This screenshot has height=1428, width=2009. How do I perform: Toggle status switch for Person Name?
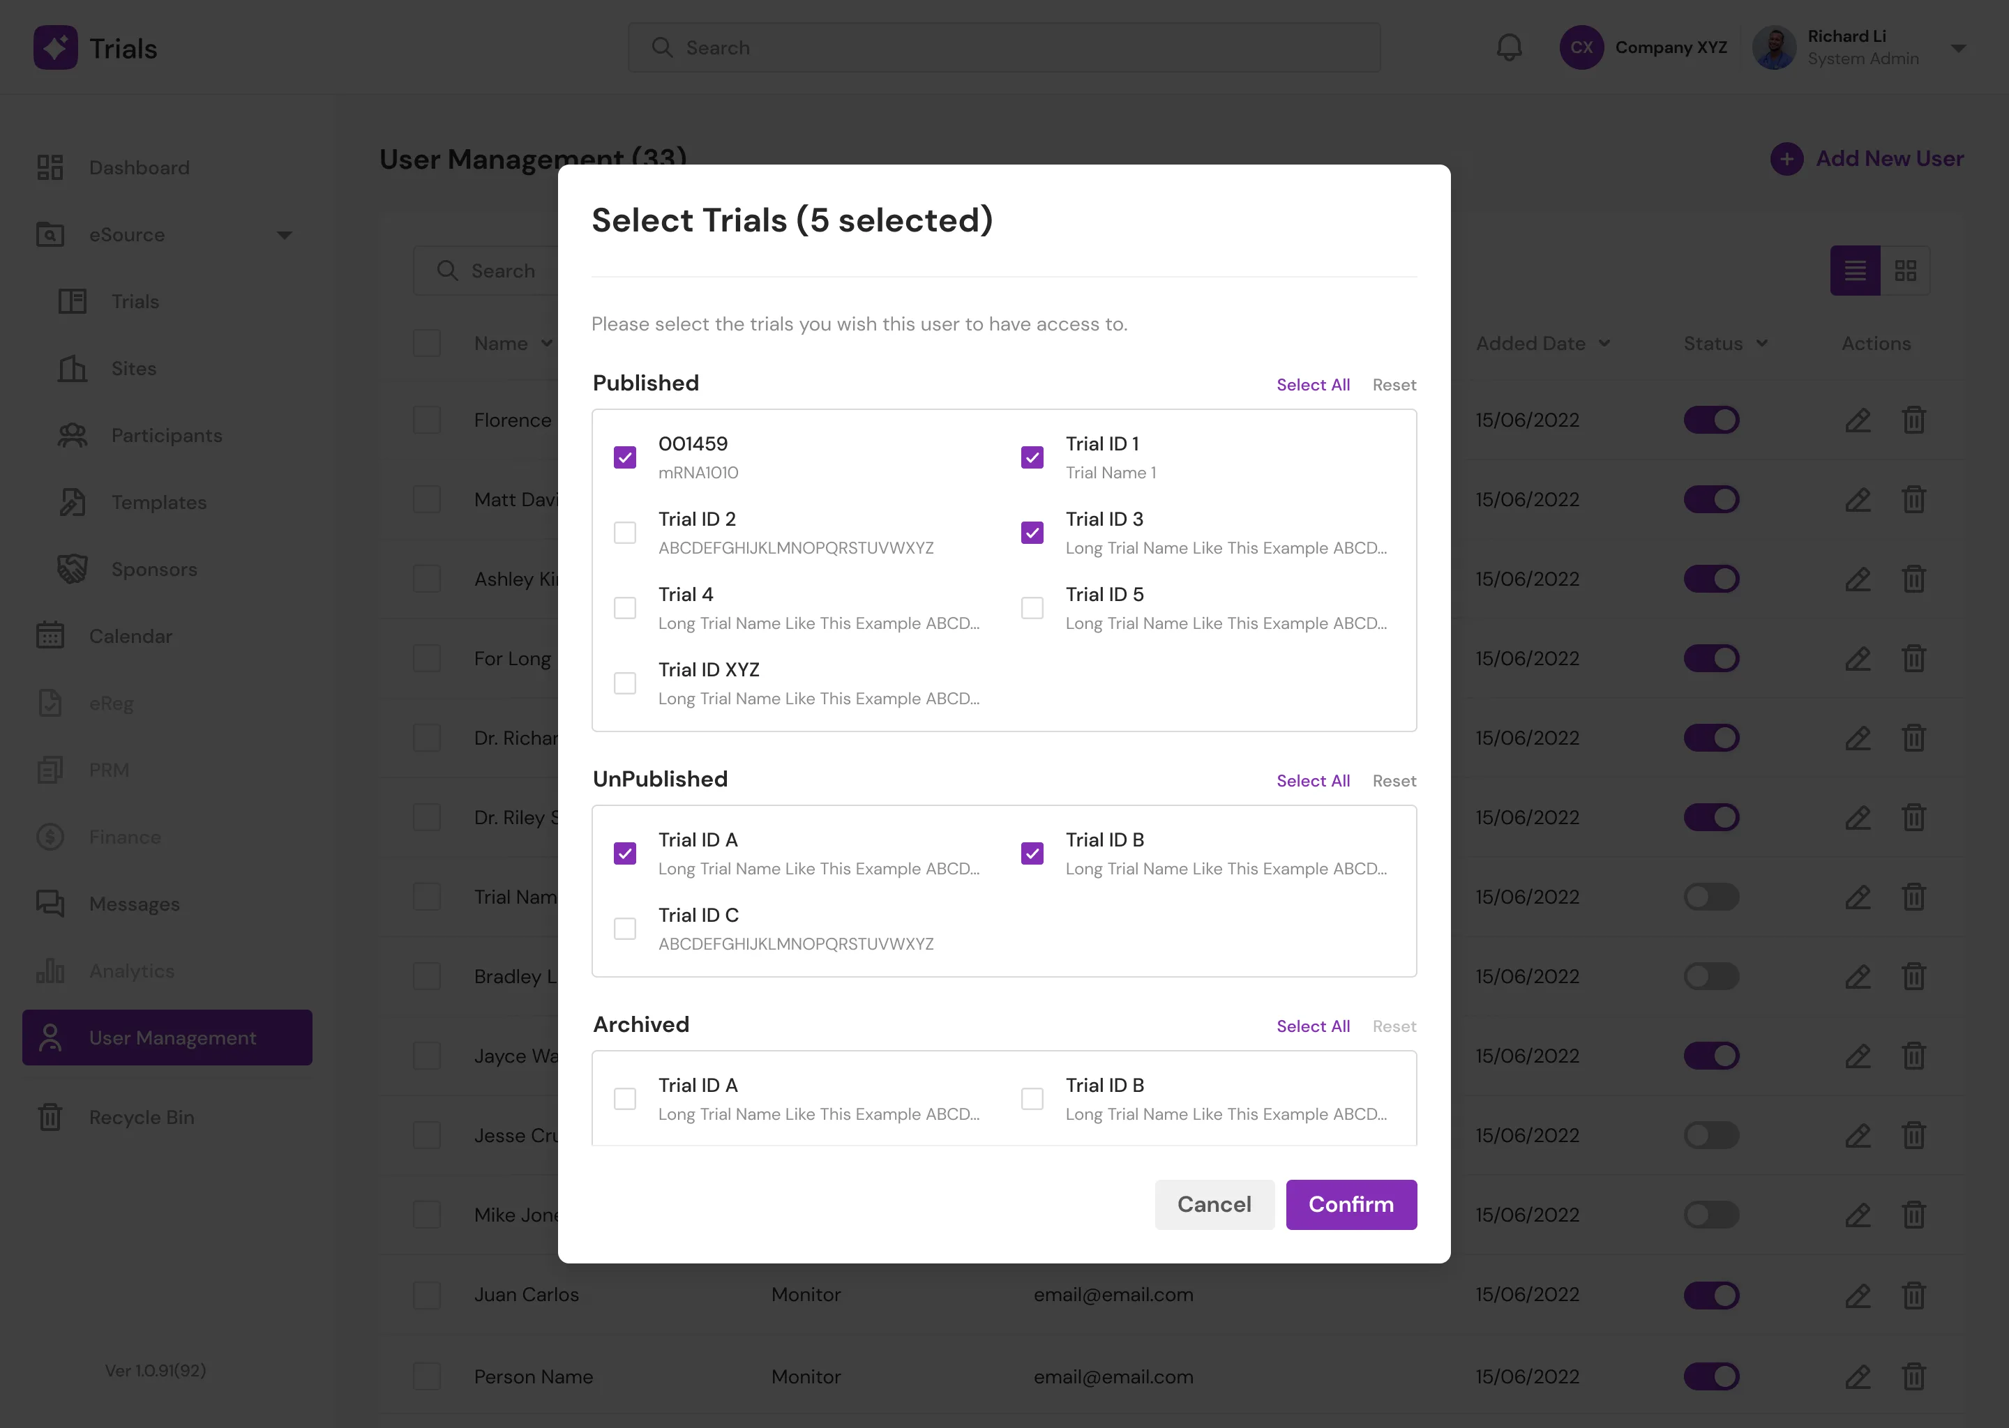point(1711,1377)
